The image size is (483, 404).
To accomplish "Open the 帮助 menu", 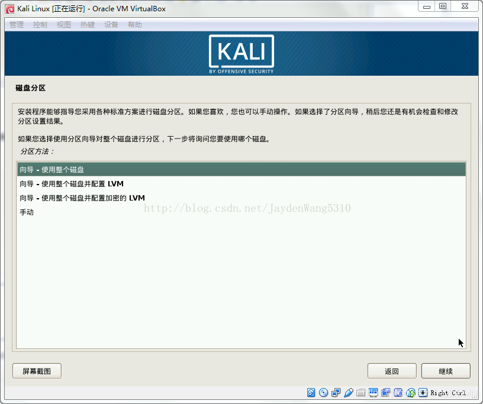I will pyautogui.click(x=135, y=25).
